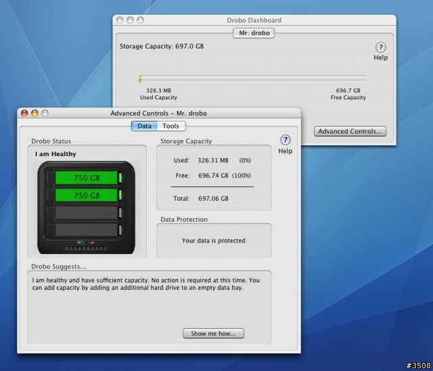
Task: Select the Data tab
Action: (x=144, y=126)
